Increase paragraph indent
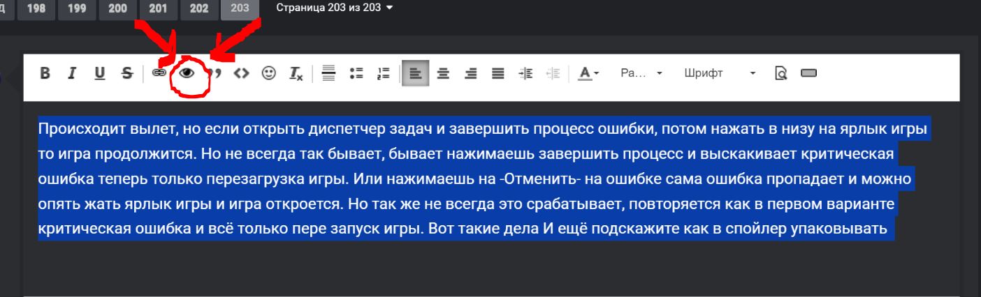This screenshot has height=297, width=981. (x=525, y=73)
